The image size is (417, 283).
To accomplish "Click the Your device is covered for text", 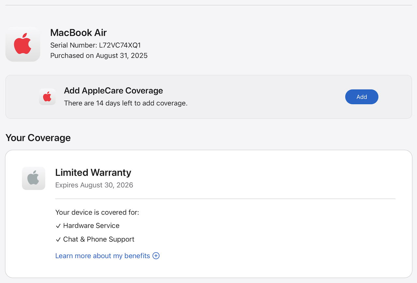I will point(97,212).
